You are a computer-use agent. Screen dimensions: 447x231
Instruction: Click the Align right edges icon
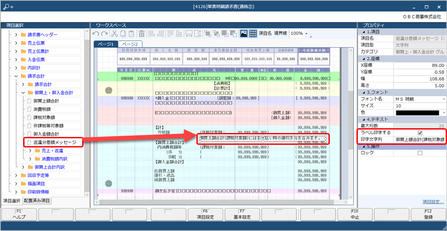click(x=161, y=34)
